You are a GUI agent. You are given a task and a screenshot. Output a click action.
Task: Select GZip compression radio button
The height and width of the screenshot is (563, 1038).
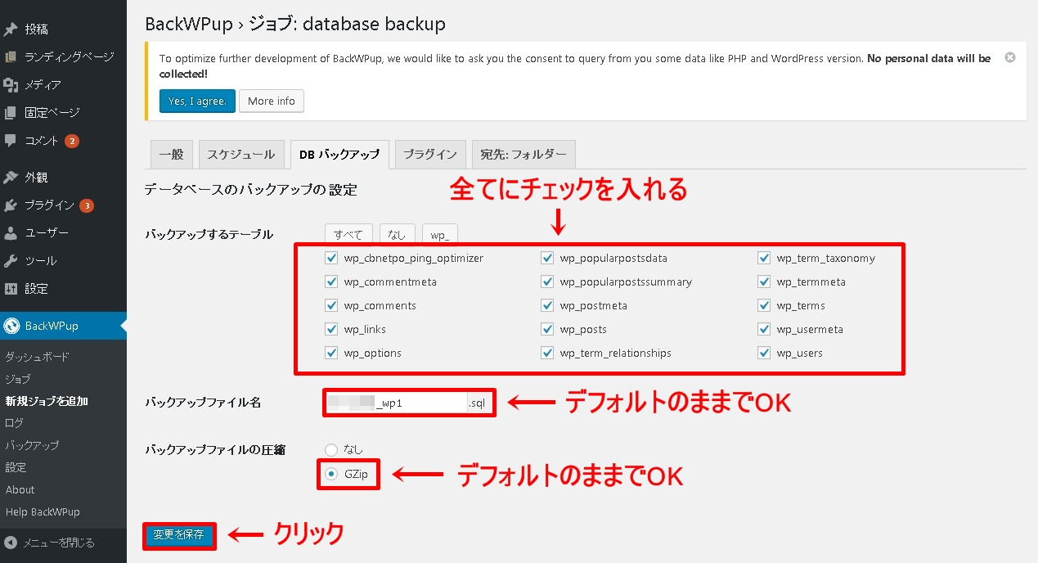click(331, 474)
